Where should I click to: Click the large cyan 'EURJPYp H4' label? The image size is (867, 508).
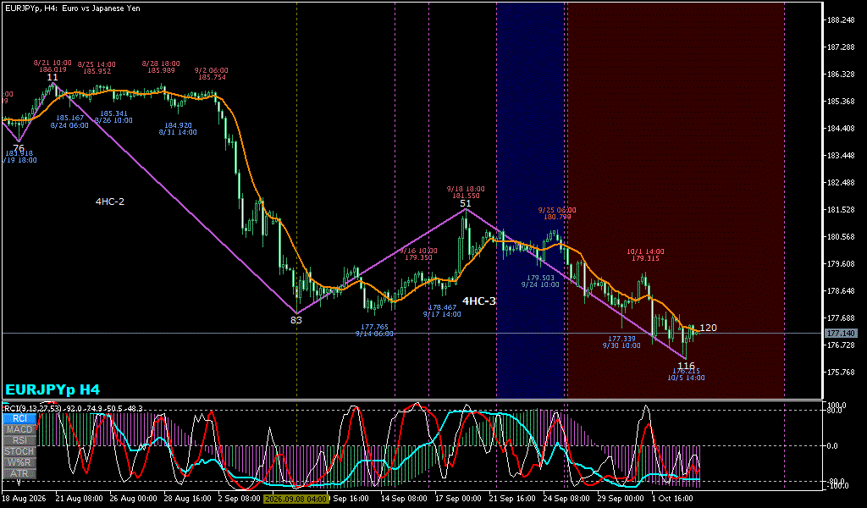(x=52, y=389)
